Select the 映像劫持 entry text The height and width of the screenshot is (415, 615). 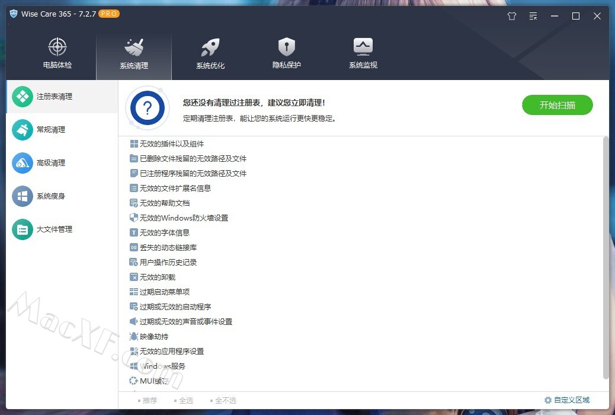(154, 337)
